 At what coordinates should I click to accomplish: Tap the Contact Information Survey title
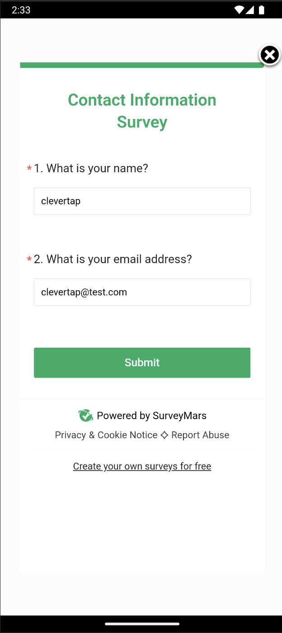(x=142, y=110)
